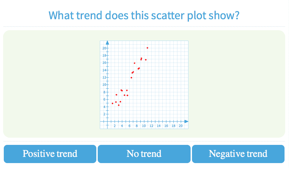289x172 pixels.
Task: Click the 12 label on the x-axis
Action: pyautogui.click(x=151, y=126)
